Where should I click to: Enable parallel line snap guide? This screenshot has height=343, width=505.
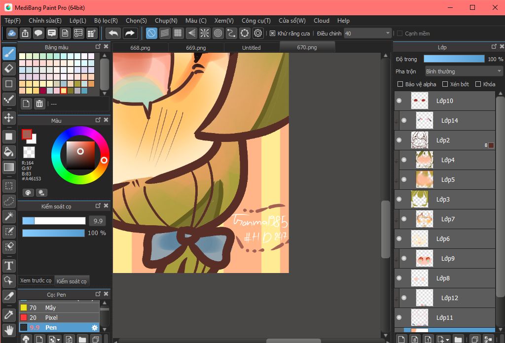pyautogui.click(x=165, y=33)
